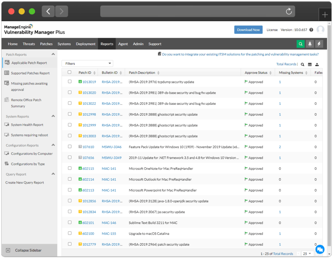Check the box for patch 1013019
The height and width of the screenshot is (258, 333).
click(x=70, y=81)
